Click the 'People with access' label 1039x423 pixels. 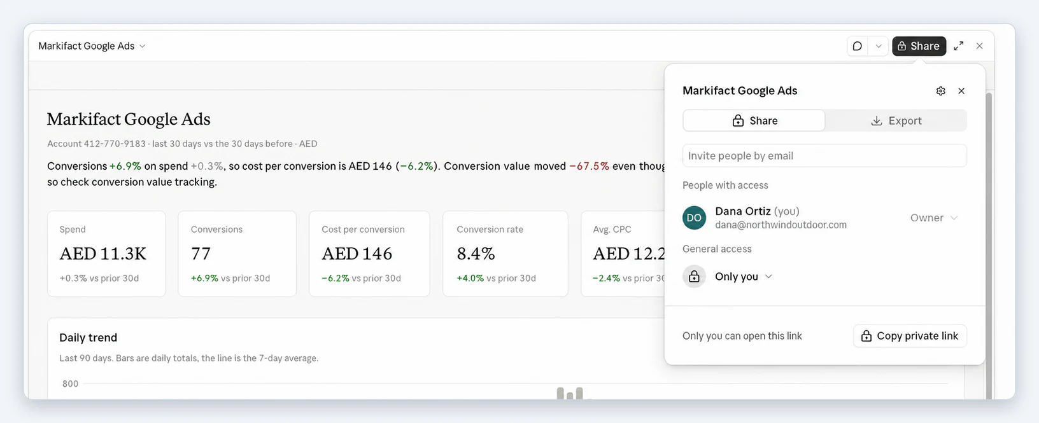pos(725,185)
